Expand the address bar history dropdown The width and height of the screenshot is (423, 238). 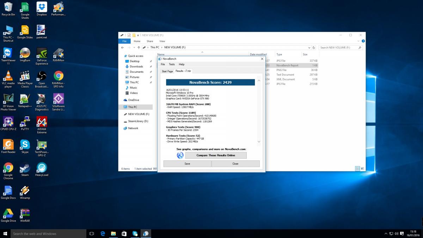coord(309,48)
